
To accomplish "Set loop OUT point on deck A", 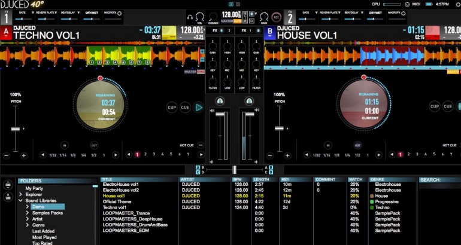I will [94, 145].
